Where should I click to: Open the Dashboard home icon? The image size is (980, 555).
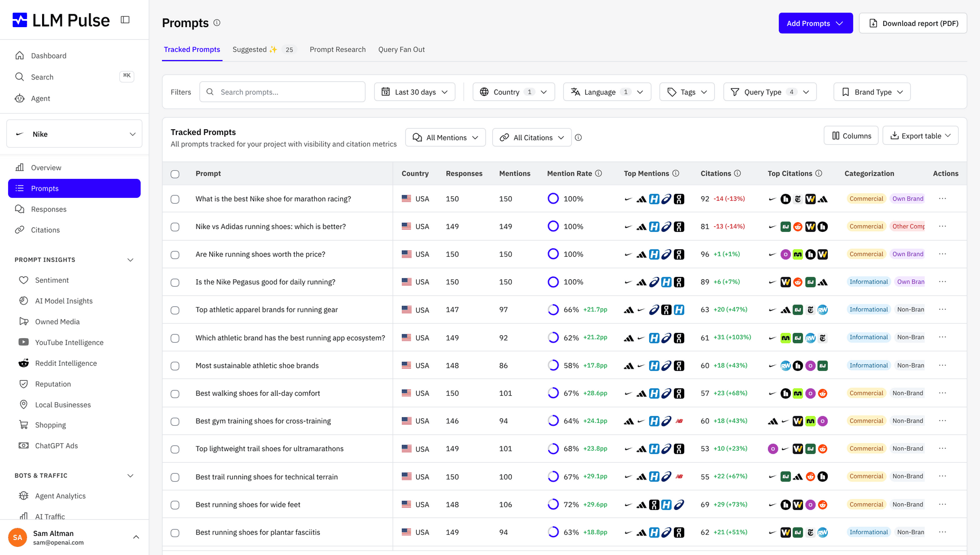click(x=20, y=55)
